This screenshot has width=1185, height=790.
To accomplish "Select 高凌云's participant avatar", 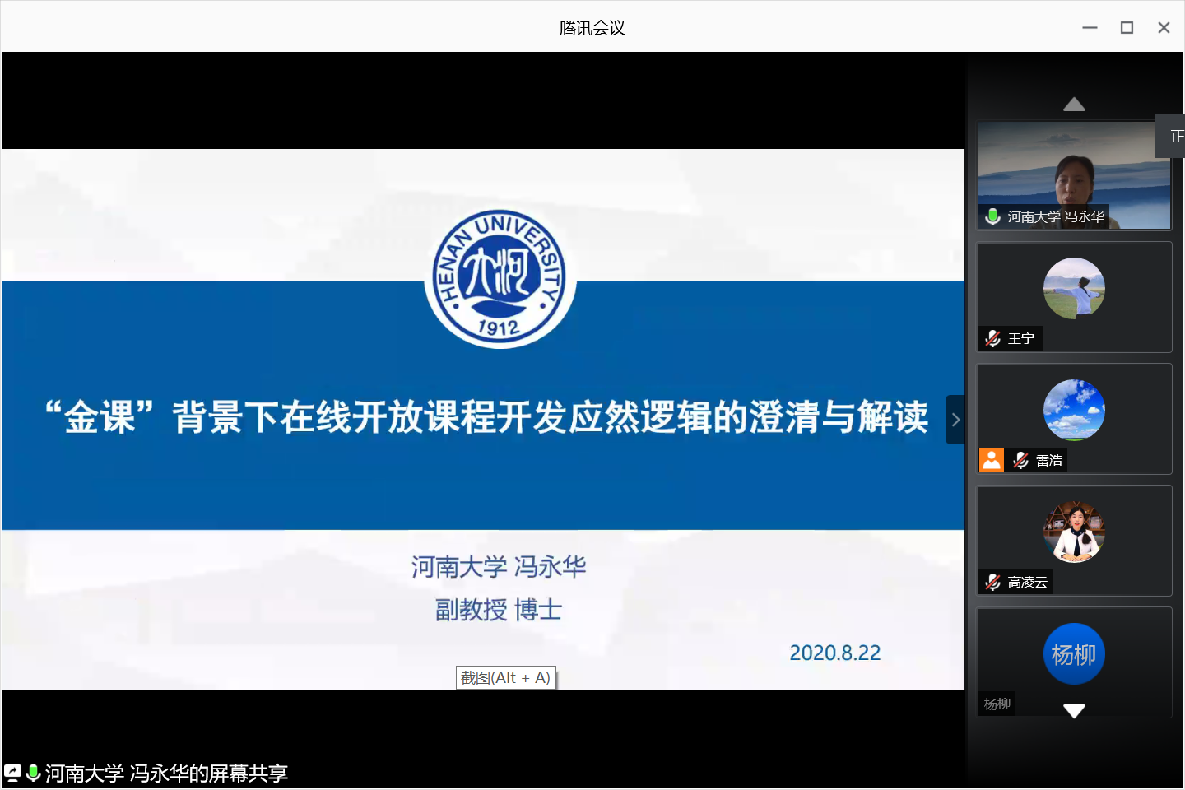I will [1074, 532].
